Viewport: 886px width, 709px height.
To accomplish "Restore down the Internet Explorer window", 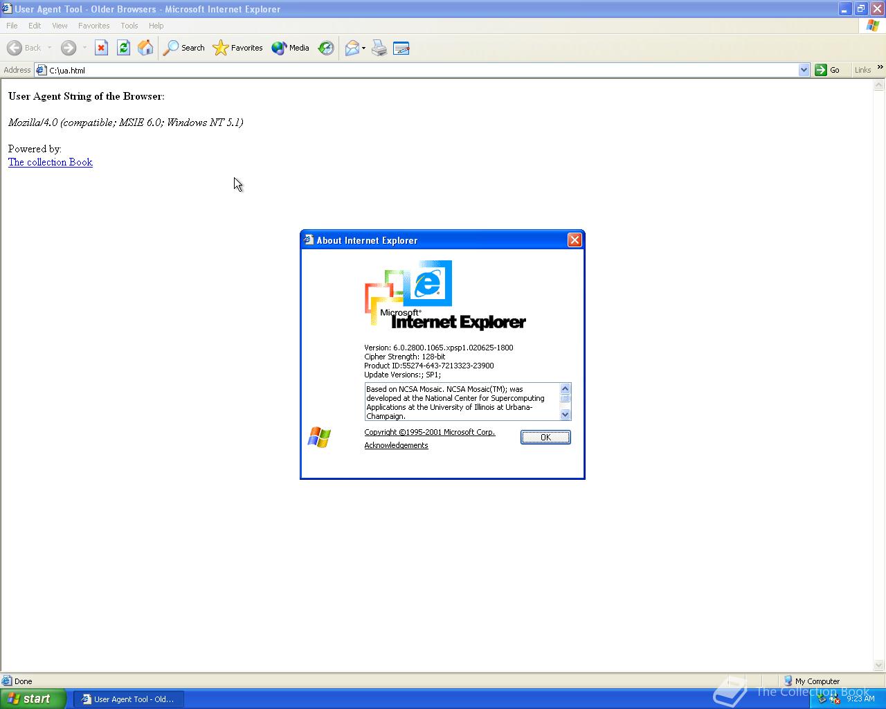I will point(860,9).
